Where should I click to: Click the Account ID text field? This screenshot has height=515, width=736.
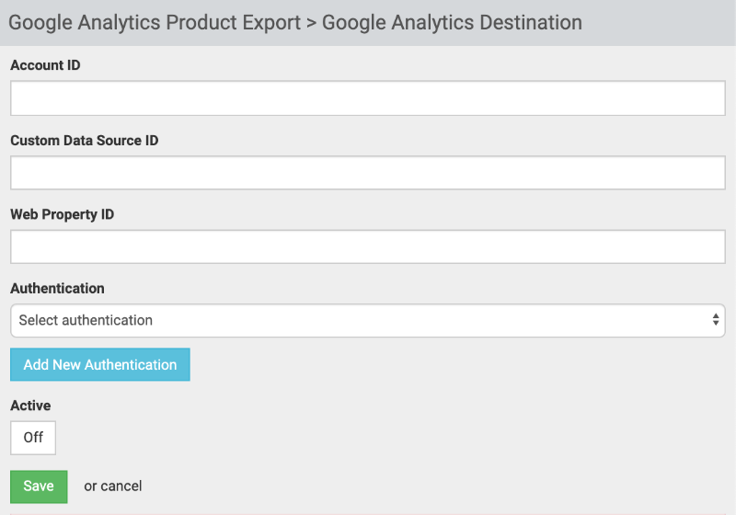(x=368, y=98)
